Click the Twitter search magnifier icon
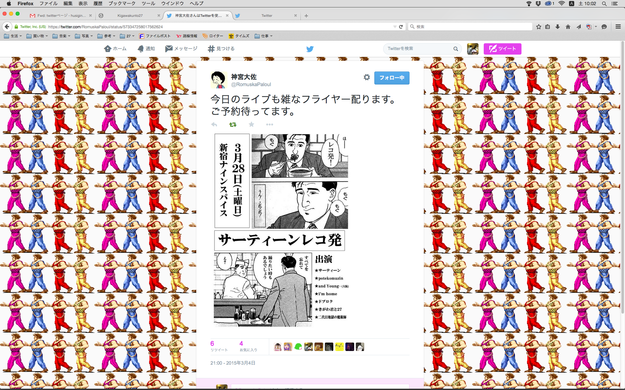This screenshot has width=625, height=390. point(456,49)
